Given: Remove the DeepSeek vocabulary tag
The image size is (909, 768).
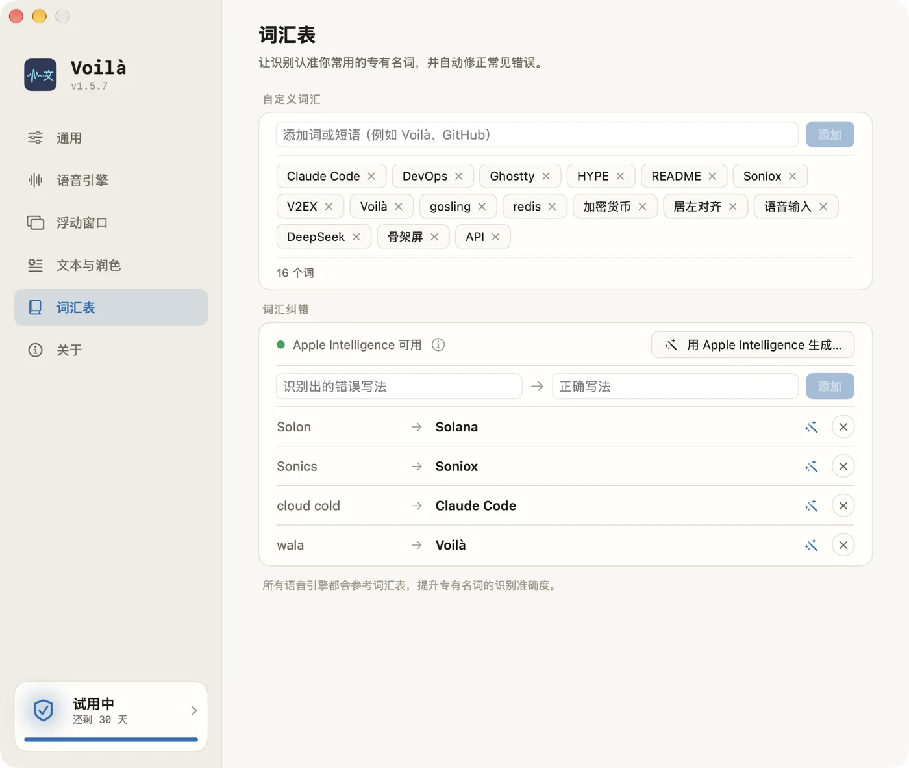Looking at the screenshot, I should pos(356,237).
